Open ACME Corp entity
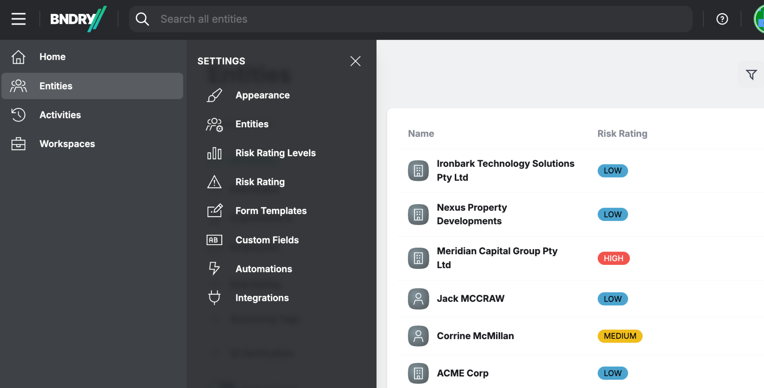 pyautogui.click(x=463, y=373)
